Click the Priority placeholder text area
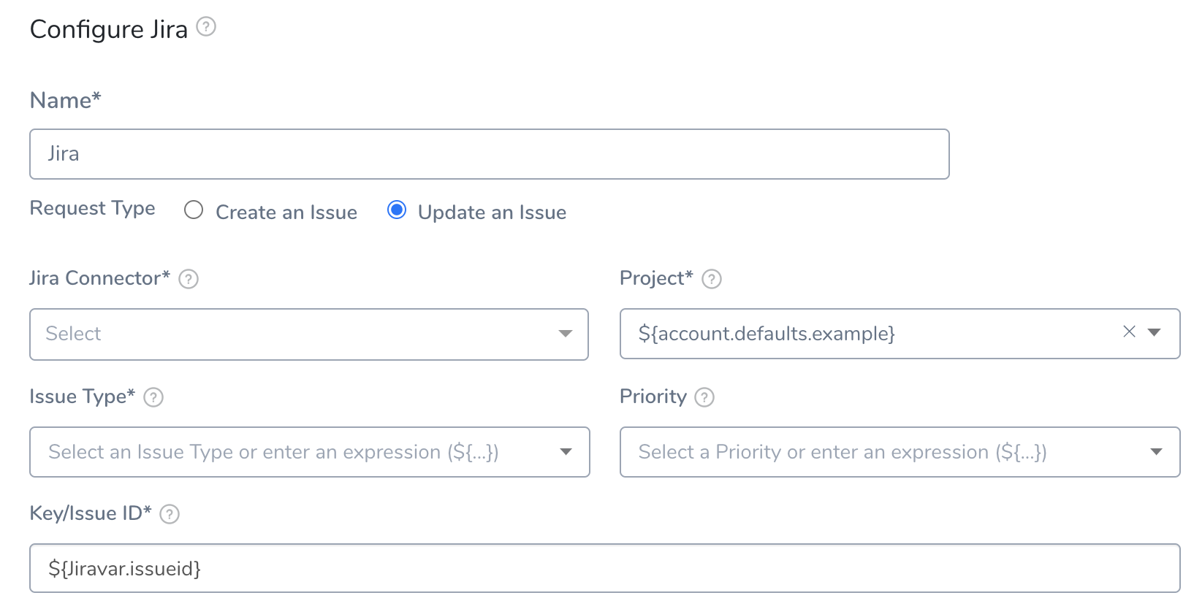The height and width of the screenshot is (609, 1194). pyautogui.click(x=843, y=452)
